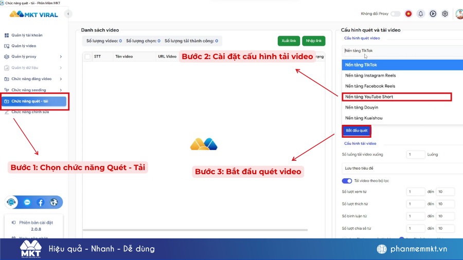Open Chức năng quét - tải menu item
The width and height of the screenshot is (463, 260).
tap(34, 101)
